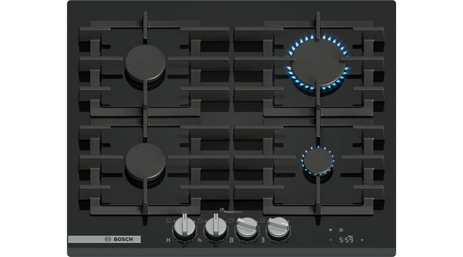Turn the third knob showing level 8
This screenshot has height=257, width=463.
pos(246,228)
